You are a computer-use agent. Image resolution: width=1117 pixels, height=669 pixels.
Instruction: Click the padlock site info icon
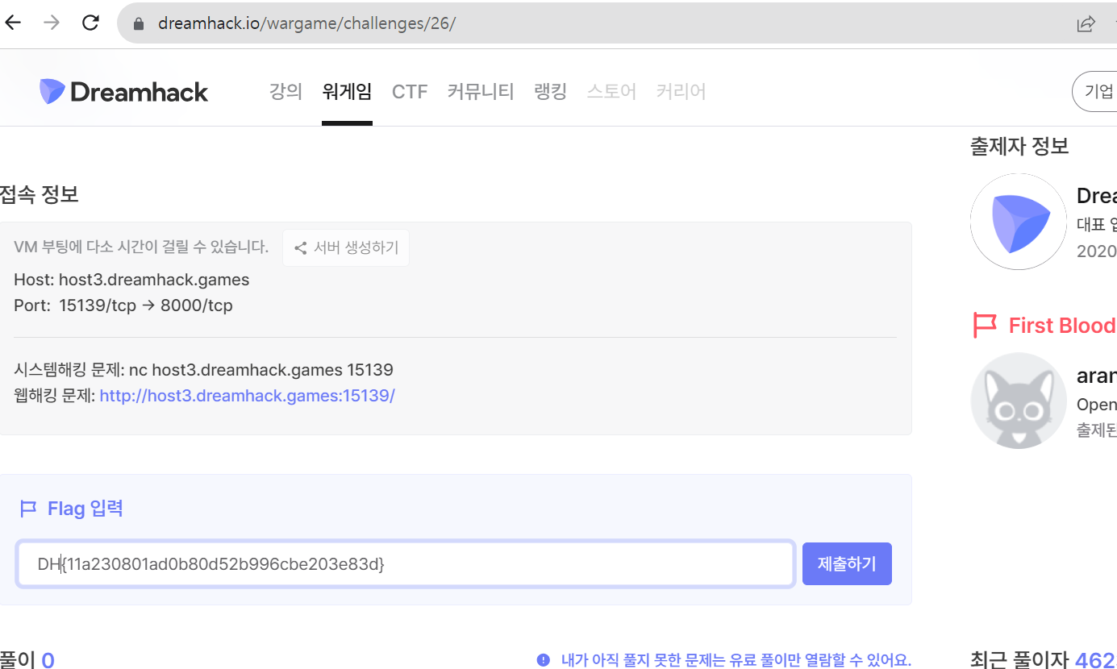pyautogui.click(x=139, y=23)
